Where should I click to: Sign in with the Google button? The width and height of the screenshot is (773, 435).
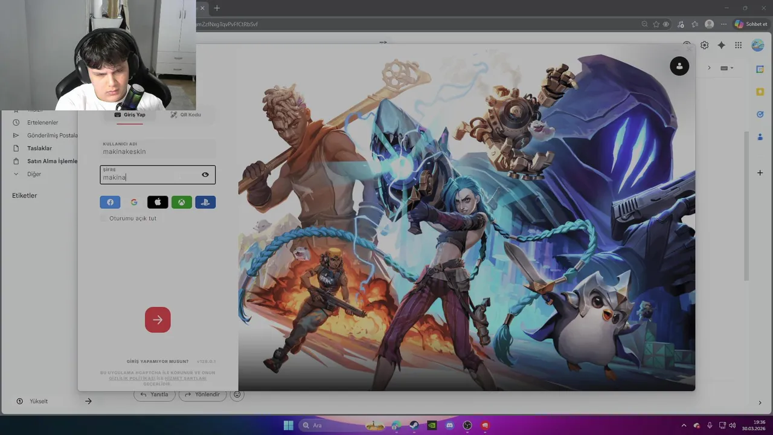point(134,202)
